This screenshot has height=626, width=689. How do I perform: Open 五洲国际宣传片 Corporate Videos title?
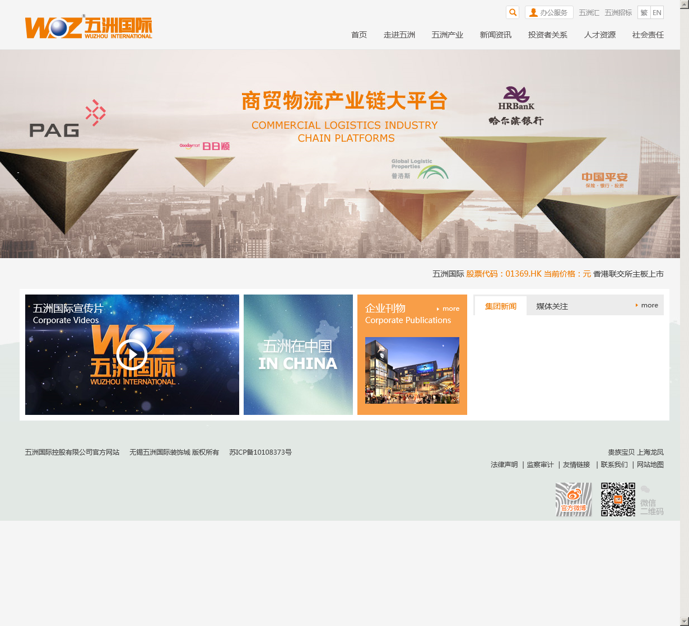68,314
